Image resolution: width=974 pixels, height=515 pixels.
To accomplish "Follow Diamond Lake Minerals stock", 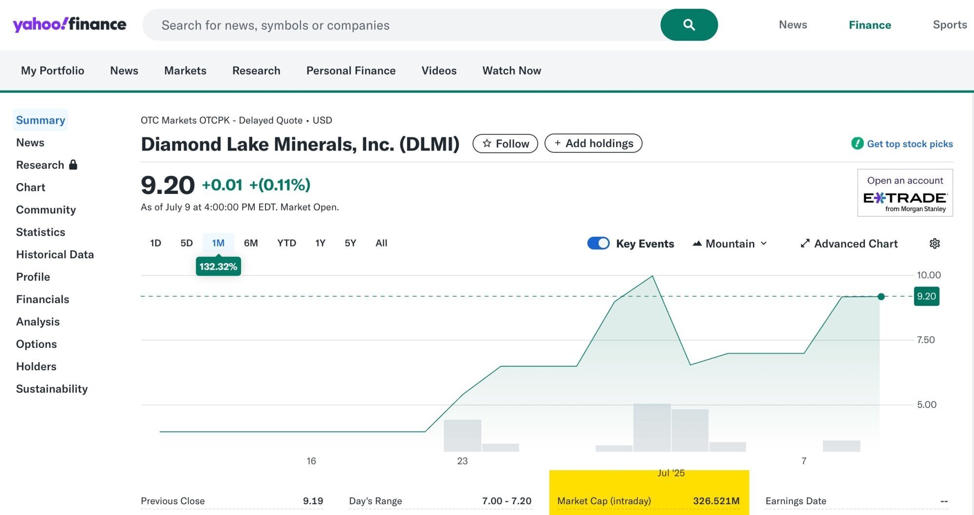I will click(x=505, y=144).
